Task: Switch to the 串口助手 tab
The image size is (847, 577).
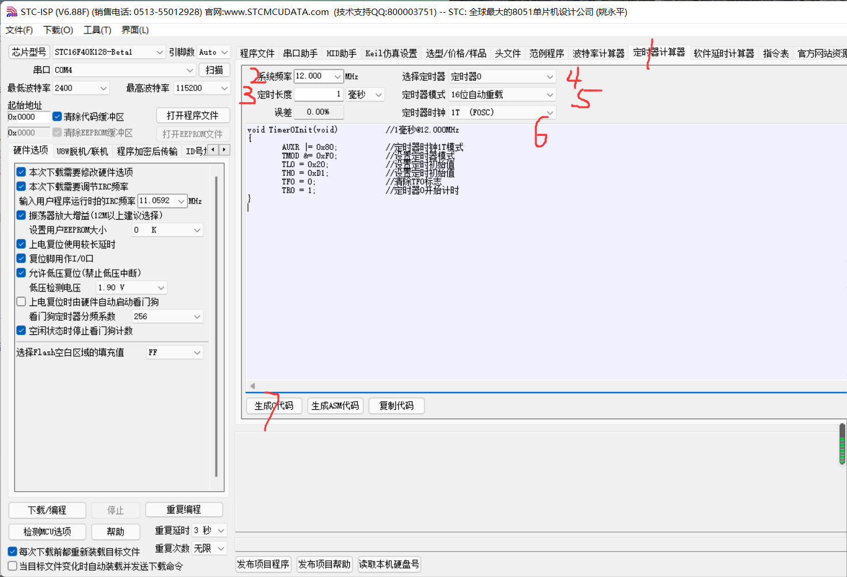Action: click(x=300, y=54)
